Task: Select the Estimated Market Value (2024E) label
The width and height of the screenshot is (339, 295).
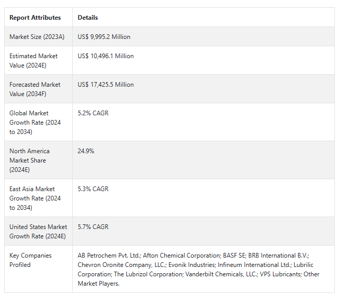Action: pos(33,61)
